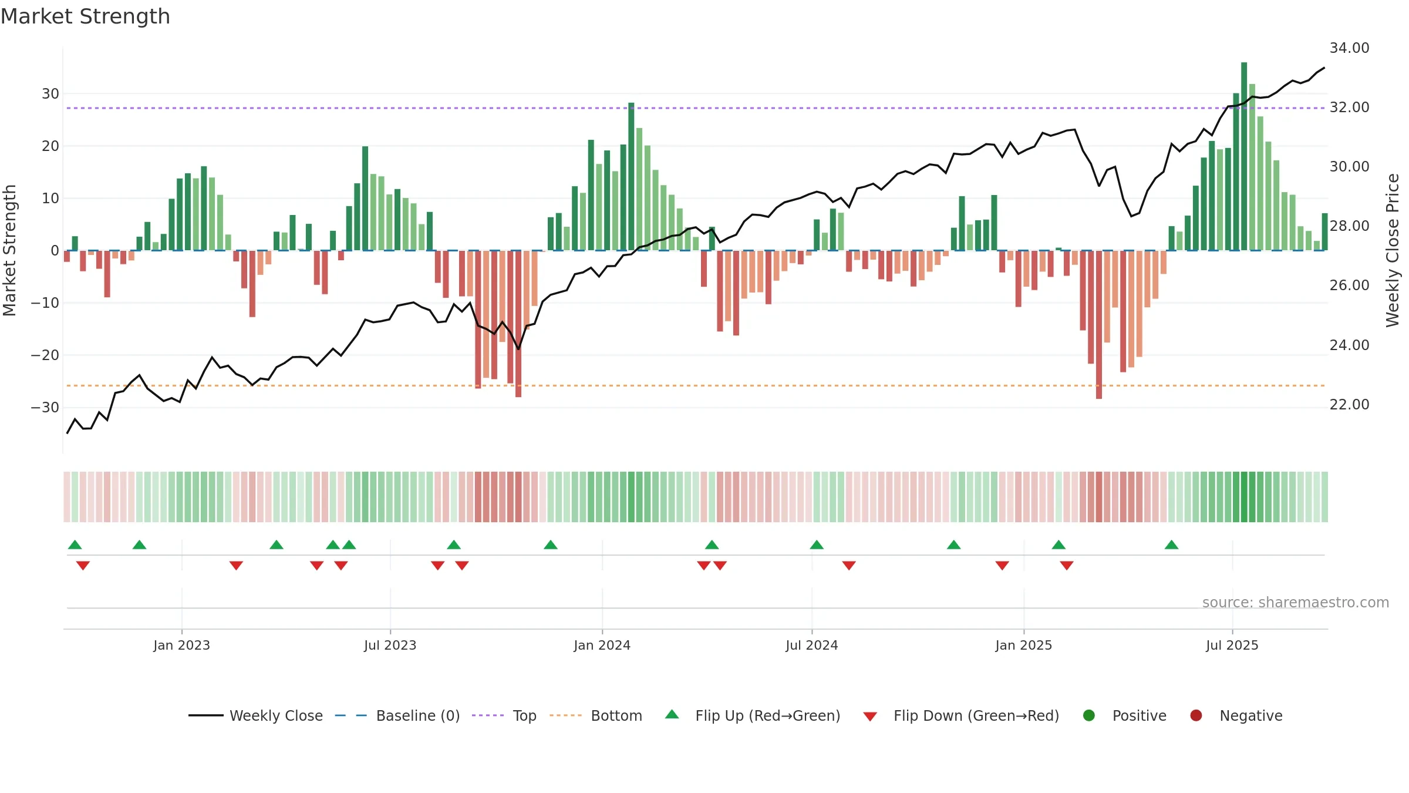This screenshot has width=1409, height=793.
Task: Toggle the Top dotted-line legend entry
Action: click(x=504, y=715)
